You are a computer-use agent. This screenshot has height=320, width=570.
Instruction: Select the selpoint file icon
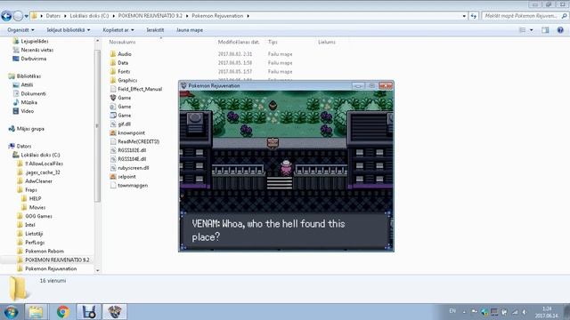click(113, 177)
